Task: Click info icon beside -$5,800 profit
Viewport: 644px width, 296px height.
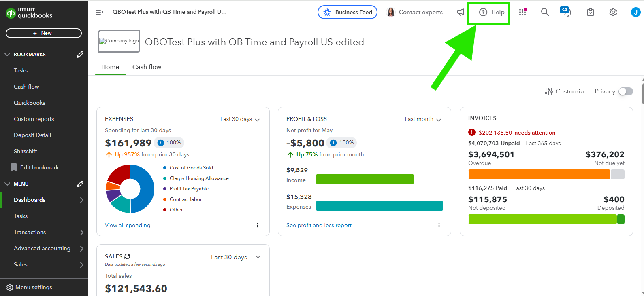Action: [x=333, y=143]
